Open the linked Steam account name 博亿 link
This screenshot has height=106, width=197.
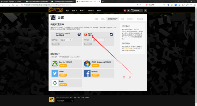90,35
